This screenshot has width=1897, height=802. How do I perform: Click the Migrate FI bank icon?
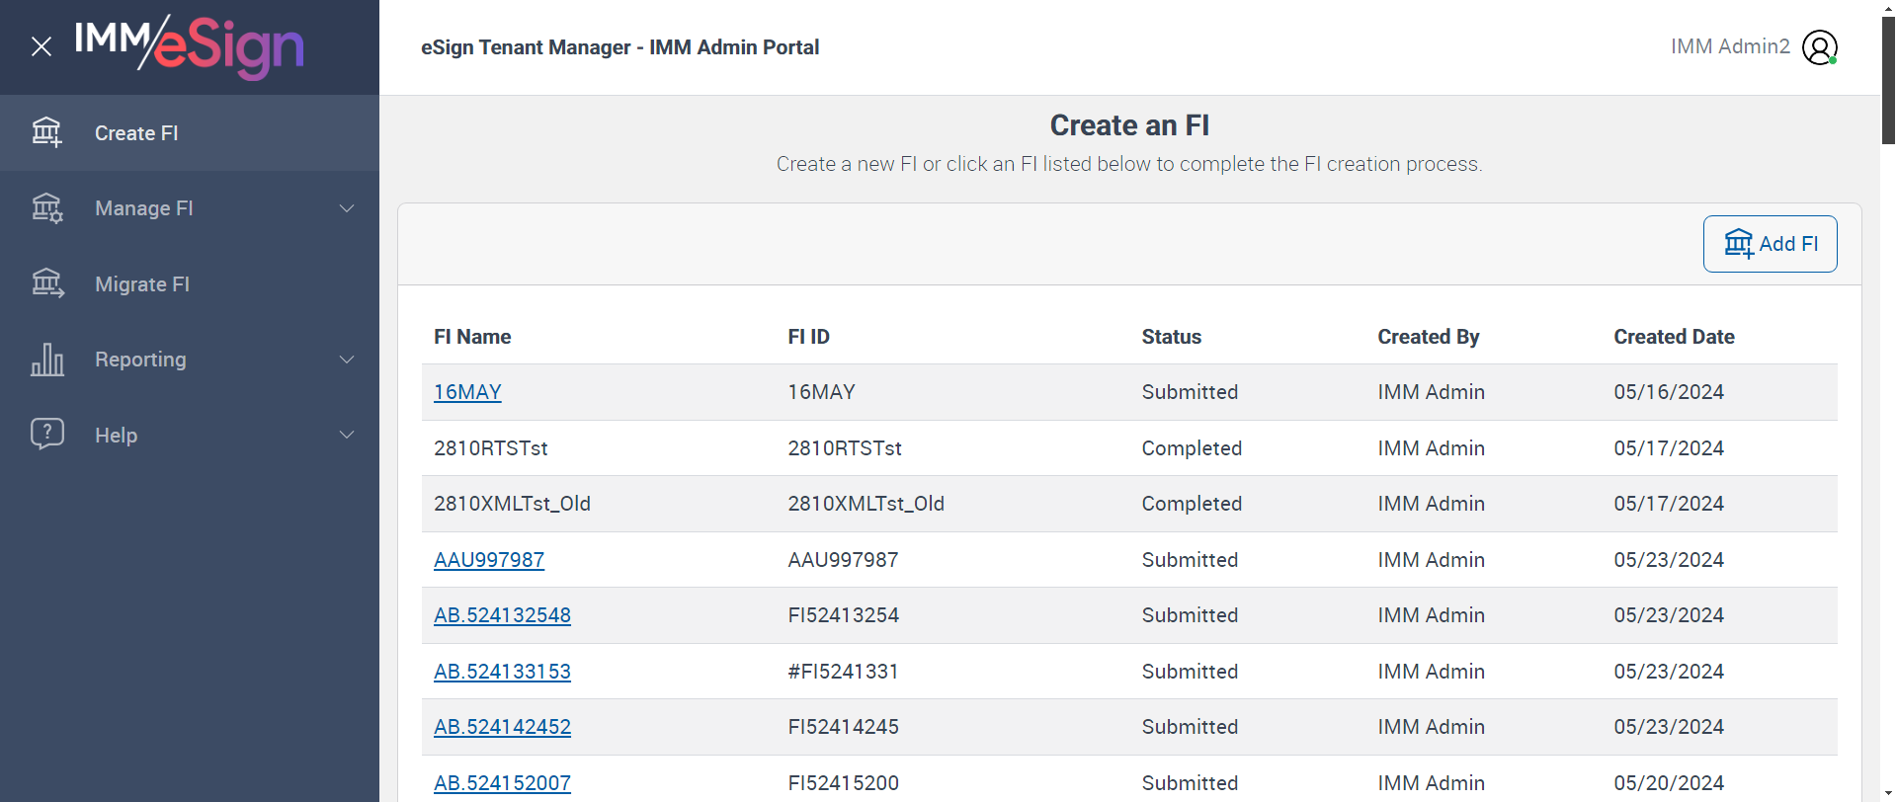coord(46,283)
